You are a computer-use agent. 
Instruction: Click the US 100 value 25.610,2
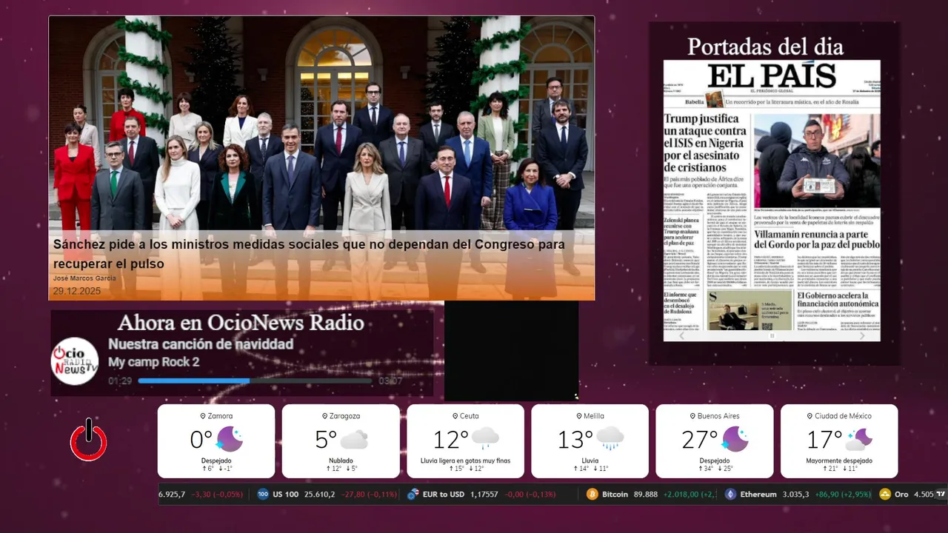(319, 495)
